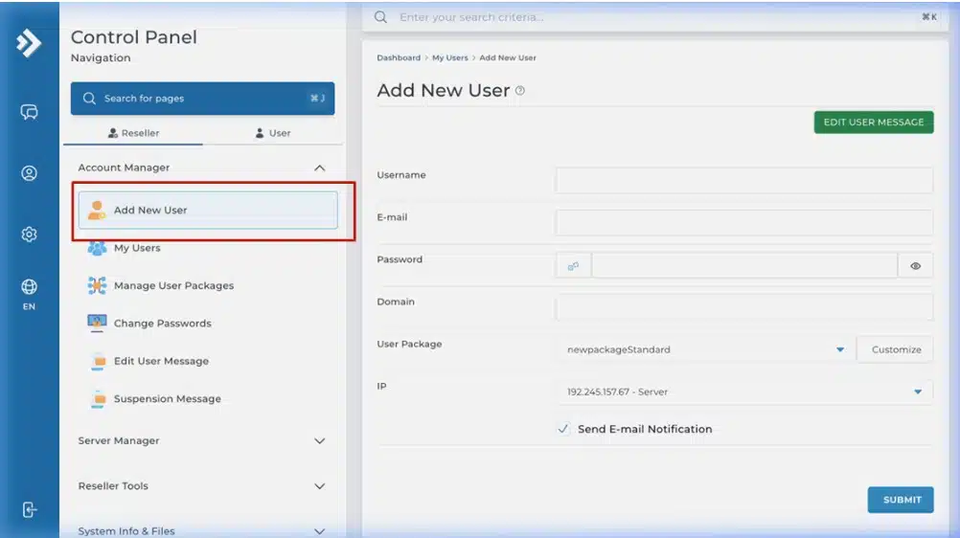The width and height of the screenshot is (960, 538).
Task: Open My Users menu item
Action: (208, 248)
